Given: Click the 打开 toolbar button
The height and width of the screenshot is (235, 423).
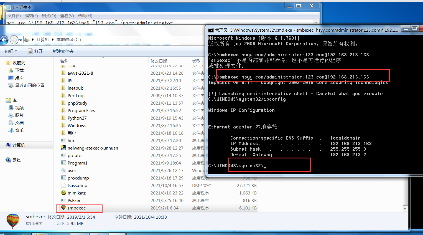Looking at the screenshot, I should (x=35, y=51).
